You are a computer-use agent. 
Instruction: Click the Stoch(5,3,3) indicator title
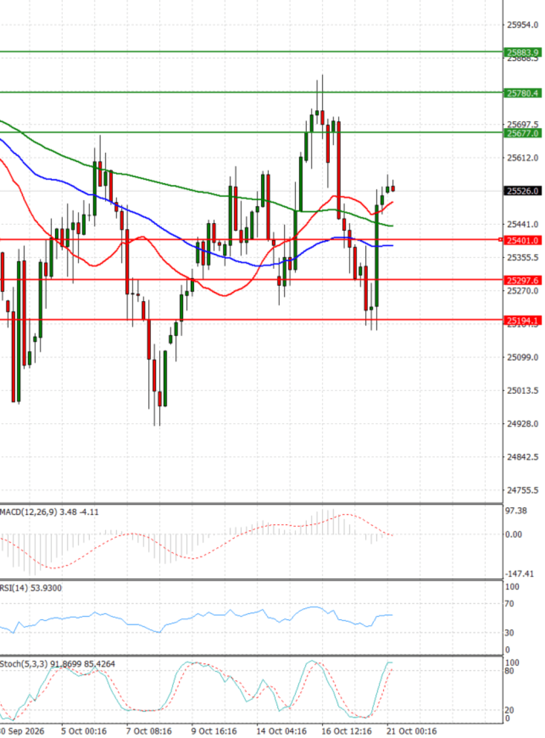57,664
